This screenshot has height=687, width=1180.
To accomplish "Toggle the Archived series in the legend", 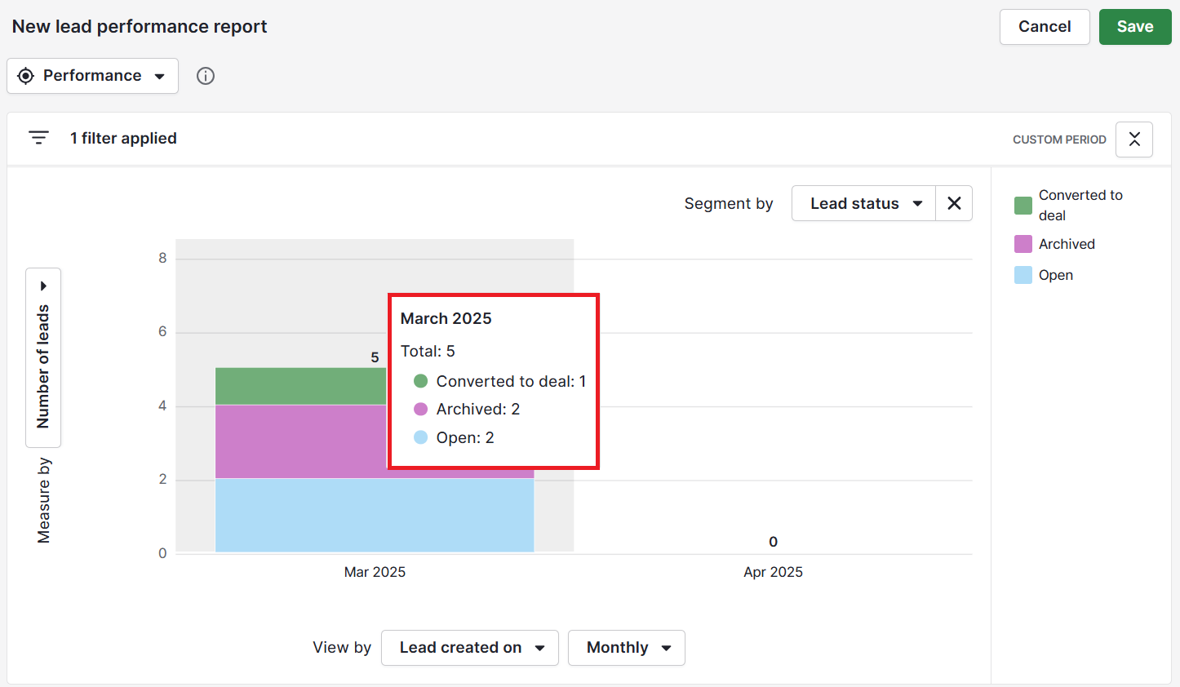I will pos(1066,243).
